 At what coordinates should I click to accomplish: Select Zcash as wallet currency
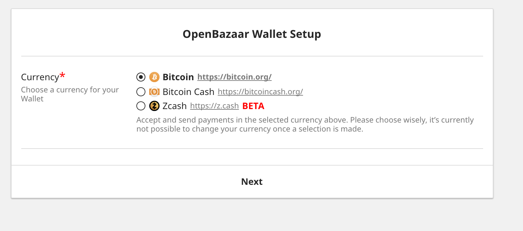141,106
